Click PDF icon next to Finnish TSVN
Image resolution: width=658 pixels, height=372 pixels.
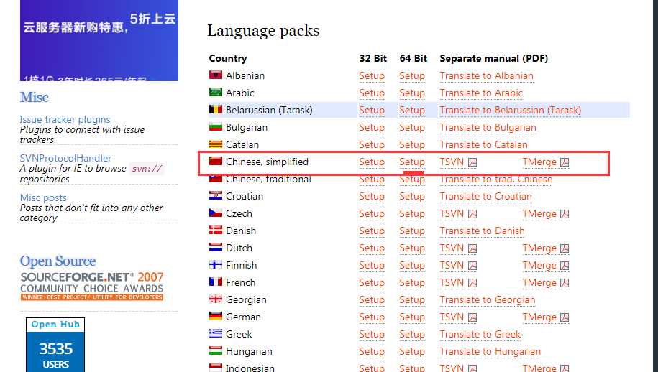pos(472,266)
